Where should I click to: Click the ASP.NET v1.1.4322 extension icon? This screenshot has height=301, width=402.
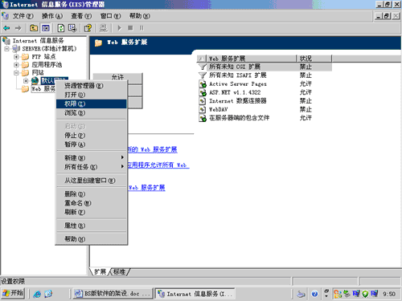coord(203,92)
